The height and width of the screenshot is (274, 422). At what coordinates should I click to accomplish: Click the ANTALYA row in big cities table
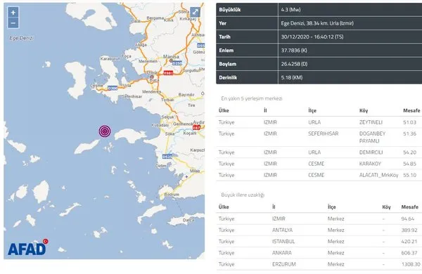[x=319, y=230]
